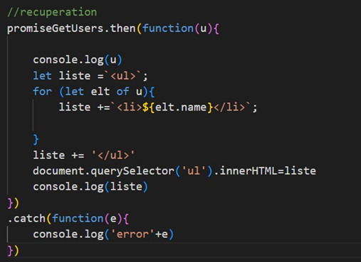
Task: Click the for keyword of the loop
Action: point(42,92)
